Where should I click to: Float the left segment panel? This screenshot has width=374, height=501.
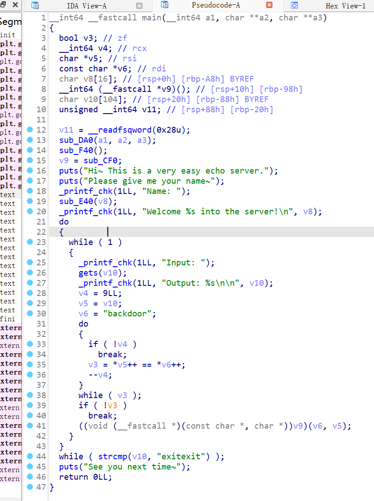(3, 5)
